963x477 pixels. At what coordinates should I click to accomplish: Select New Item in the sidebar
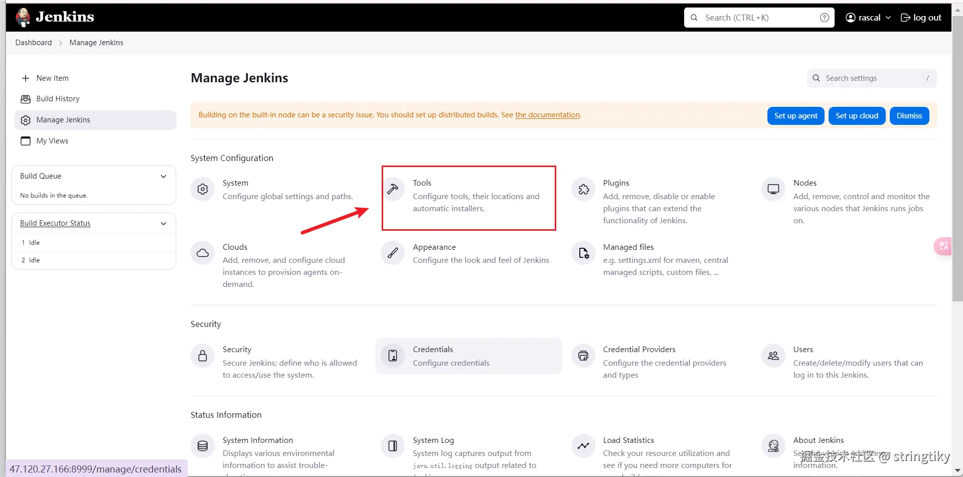tap(52, 78)
